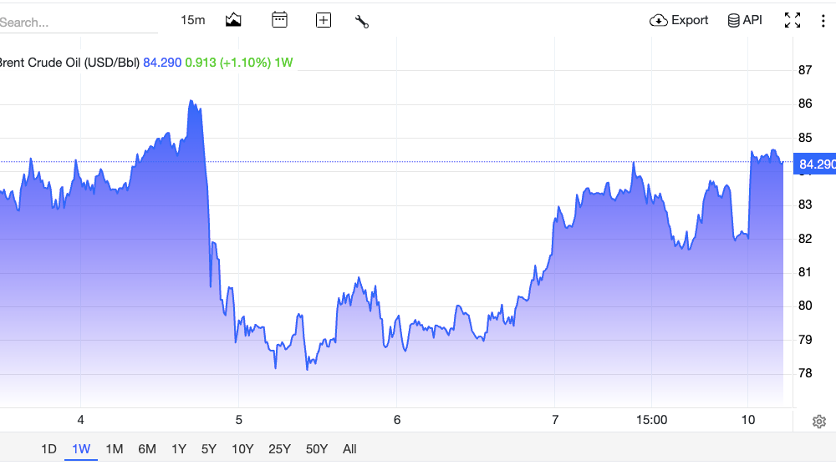
Task: Open chart settings gear icon
Action: coord(819,422)
